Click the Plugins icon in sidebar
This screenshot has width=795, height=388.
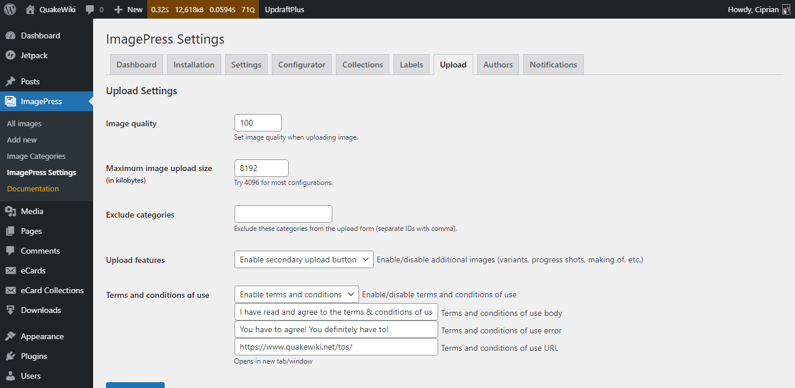point(10,356)
